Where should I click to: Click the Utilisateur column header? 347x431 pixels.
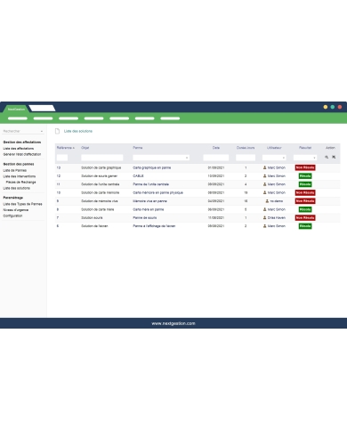point(274,148)
